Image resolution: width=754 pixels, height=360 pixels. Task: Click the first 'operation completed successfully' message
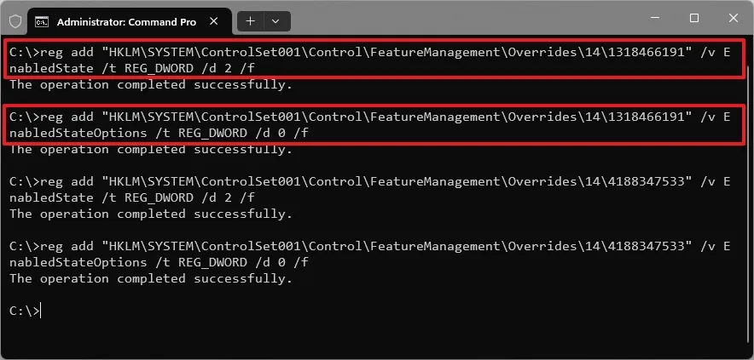tap(151, 85)
